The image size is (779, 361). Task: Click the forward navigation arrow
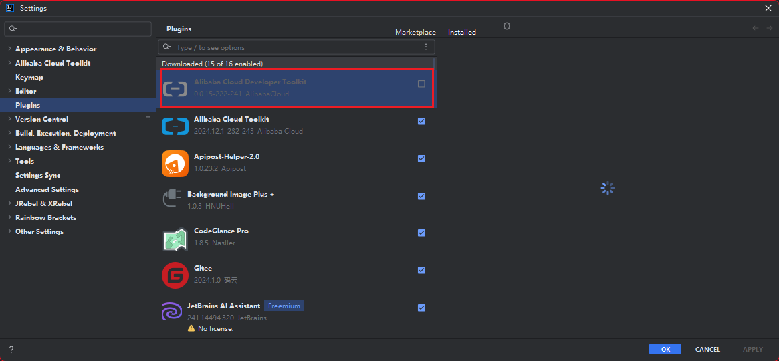pyautogui.click(x=770, y=28)
